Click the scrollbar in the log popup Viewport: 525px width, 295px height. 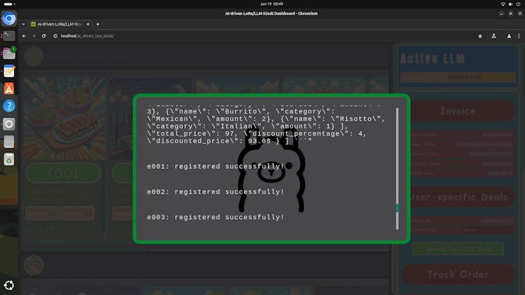pos(397,169)
